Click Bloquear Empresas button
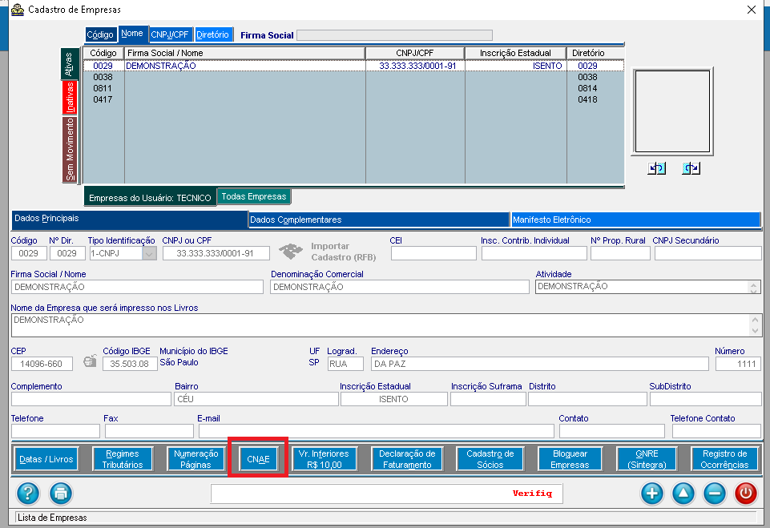770x528 pixels. [570, 459]
